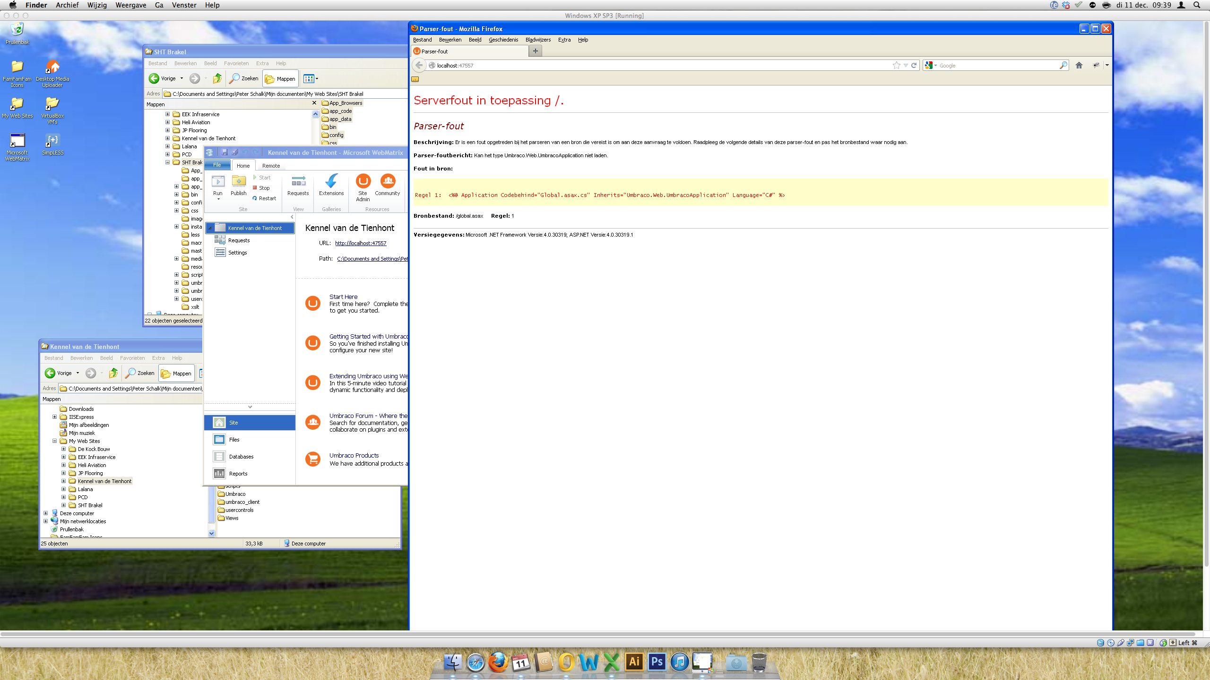Open Geschiedenis menu in Firefox
The image size is (1210, 680).
pos(503,40)
